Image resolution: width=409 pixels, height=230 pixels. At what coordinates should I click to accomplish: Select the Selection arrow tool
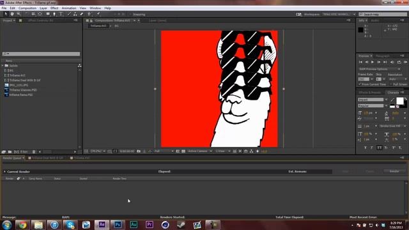pyautogui.click(x=6, y=14)
